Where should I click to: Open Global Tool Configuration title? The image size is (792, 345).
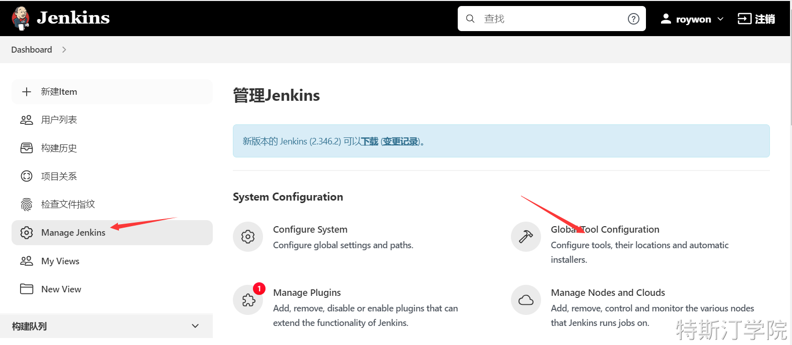click(x=605, y=229)
